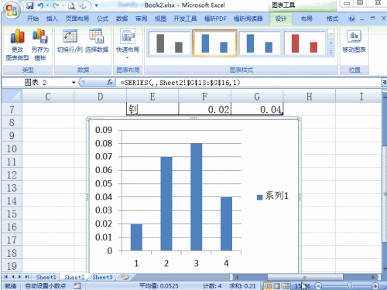Click the zoom slider handle
Viewport: 387px width, 290px height.
coord(350,286)
